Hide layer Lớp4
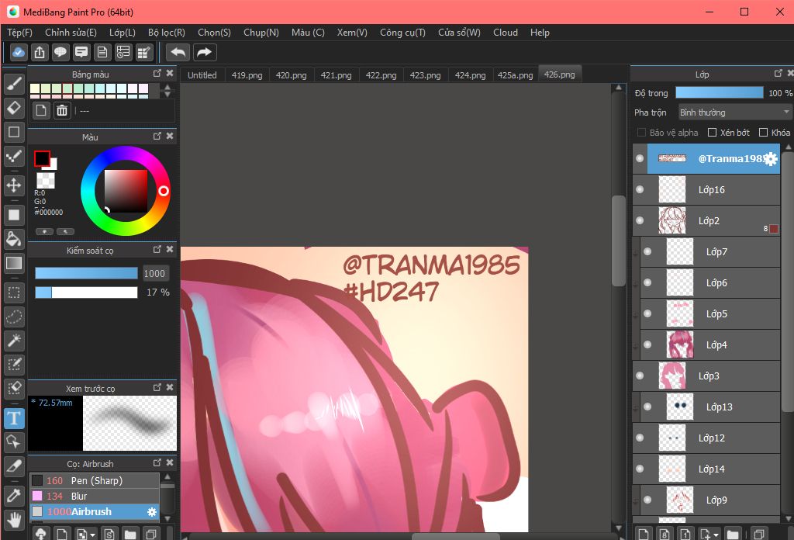Viewport: 794px width, 540px height. 647,344
